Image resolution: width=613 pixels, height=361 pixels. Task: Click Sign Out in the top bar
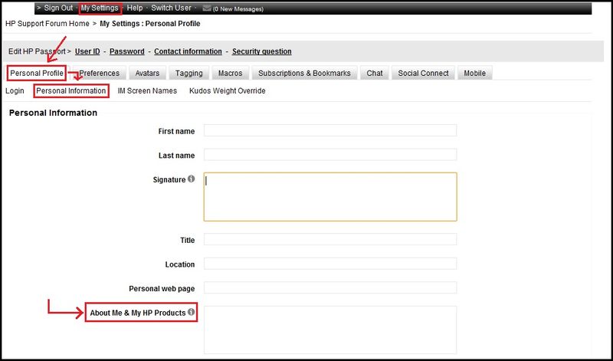tap(58, 8)
